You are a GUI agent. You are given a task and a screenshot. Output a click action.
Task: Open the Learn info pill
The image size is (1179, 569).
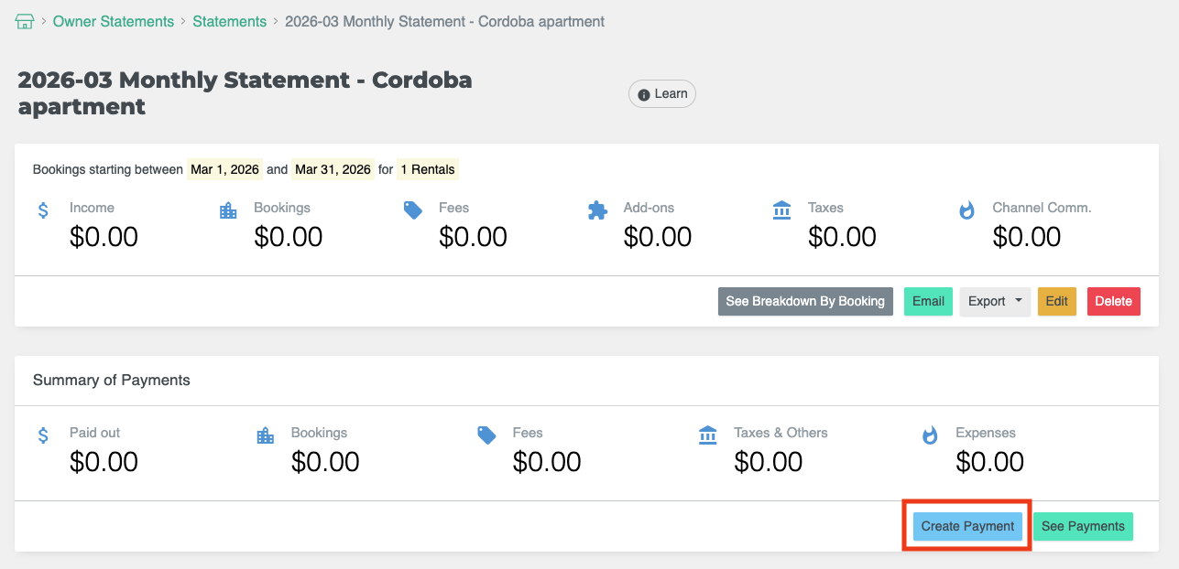(661, 94)
